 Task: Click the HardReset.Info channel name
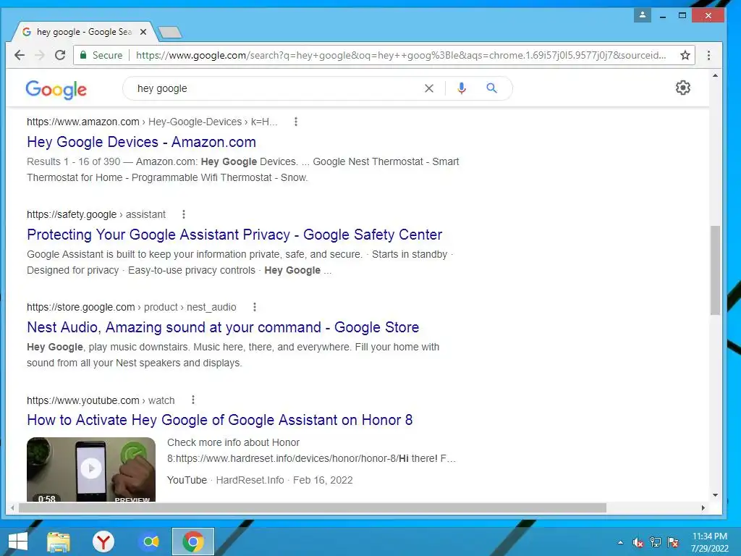click(250, 481)
